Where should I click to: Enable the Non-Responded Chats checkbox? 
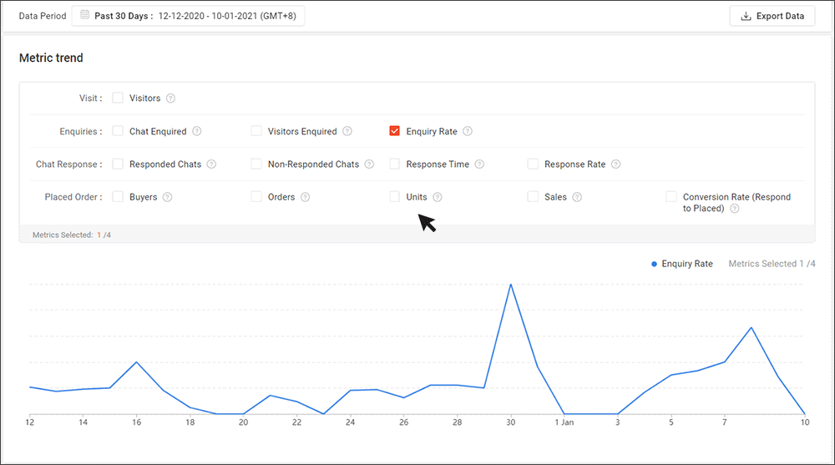pos(256,164)
